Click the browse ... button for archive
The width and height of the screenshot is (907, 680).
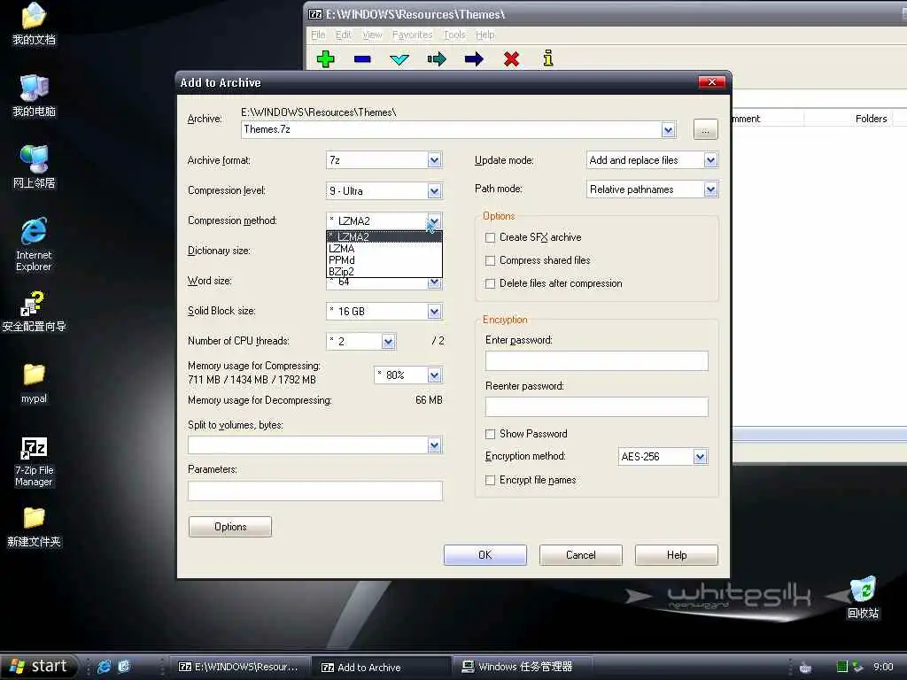tap(705, 129)
